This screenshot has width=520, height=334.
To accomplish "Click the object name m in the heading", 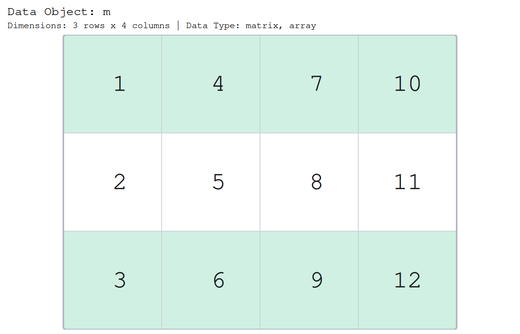I will [x=107, y=12].
